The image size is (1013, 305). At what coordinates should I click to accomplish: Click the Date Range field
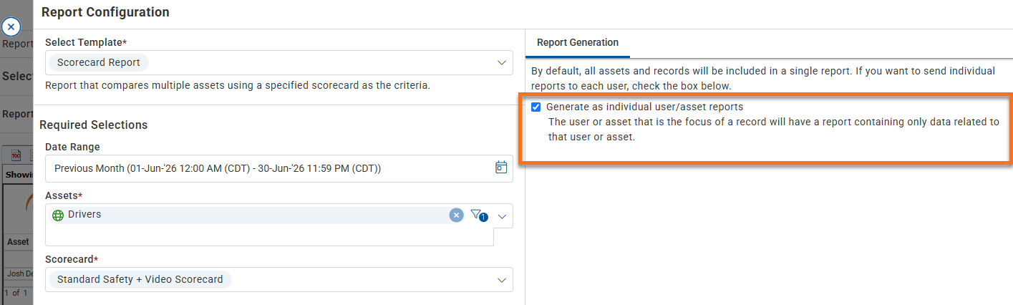click(279, 168)
